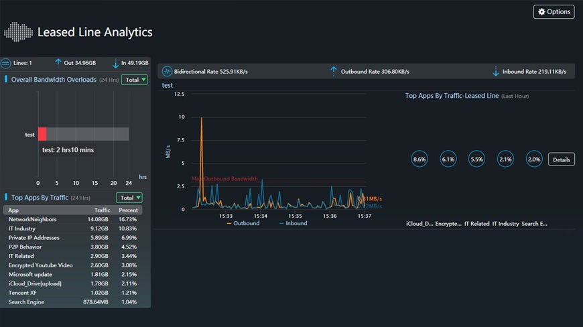The image size is (583, 327).
Task: Click the Out traffic up-arrow icon
Action: coord(58,63)
